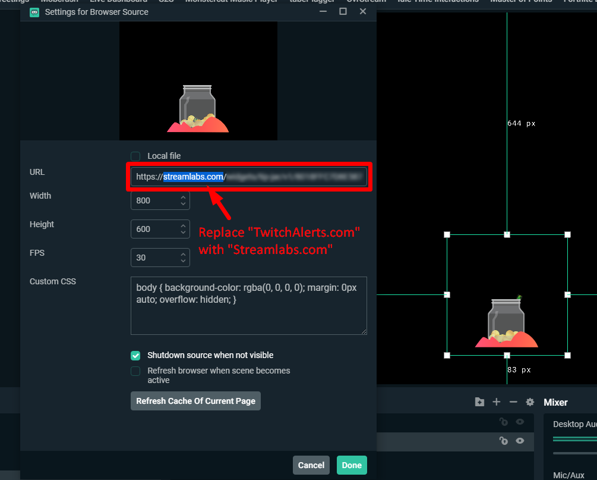Screen dimensions: 597x480
Task: Open source properties with the gear icon
Action: pos(530,402)
